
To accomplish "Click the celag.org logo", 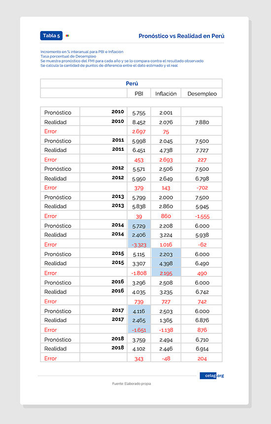I will click(x=212, y=376).
